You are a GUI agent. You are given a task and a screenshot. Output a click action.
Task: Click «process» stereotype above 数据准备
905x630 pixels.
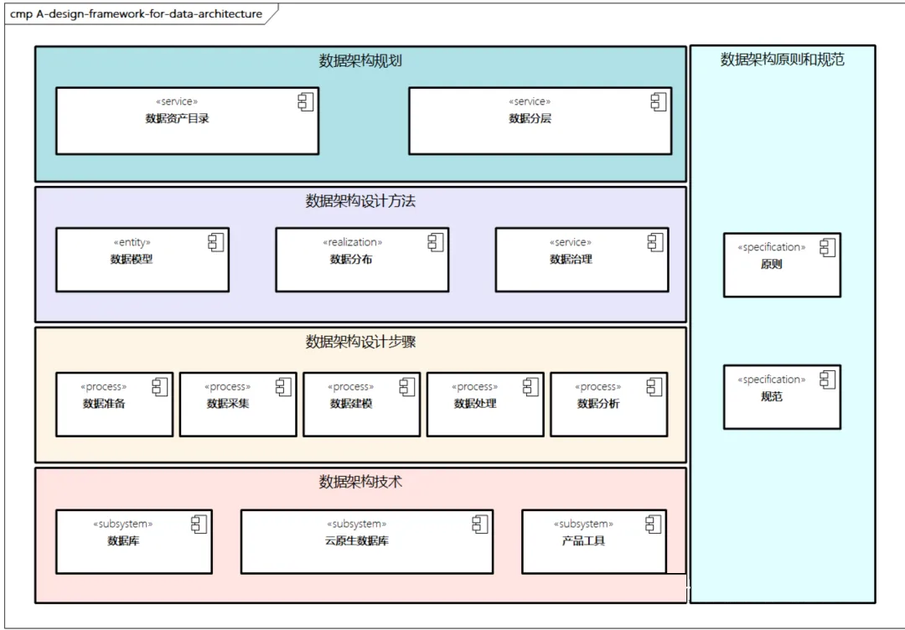pos(104,387)
